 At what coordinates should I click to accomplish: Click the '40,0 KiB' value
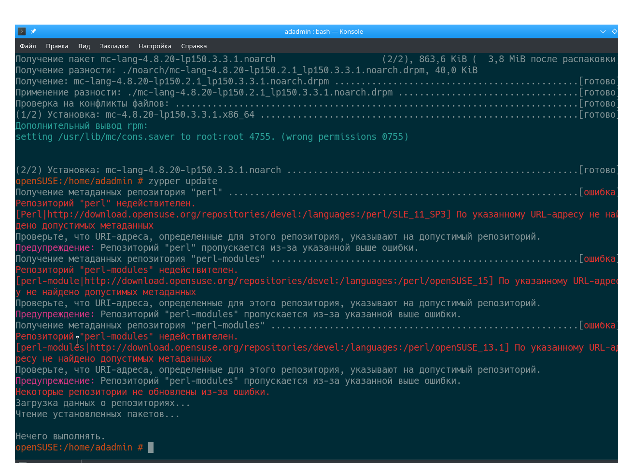coord(456,70)
